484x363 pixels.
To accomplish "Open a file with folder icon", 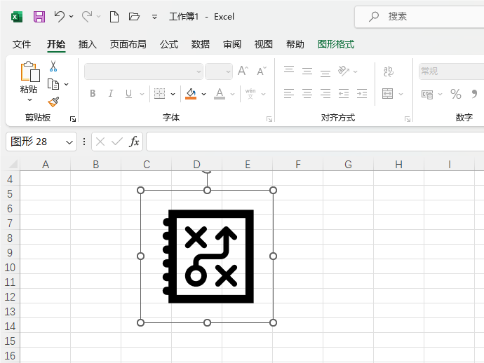I will pos(134,16).
